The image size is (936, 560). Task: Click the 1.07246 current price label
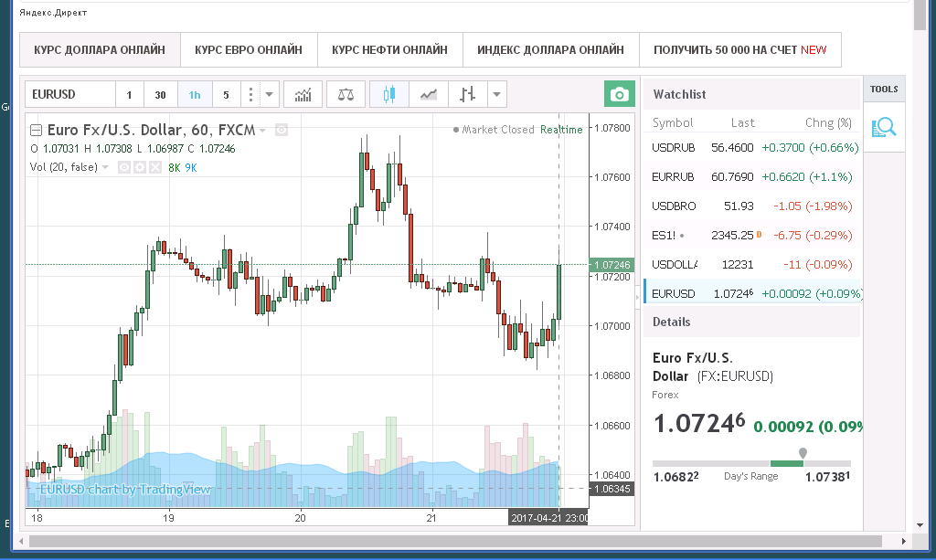pos(611,265)
